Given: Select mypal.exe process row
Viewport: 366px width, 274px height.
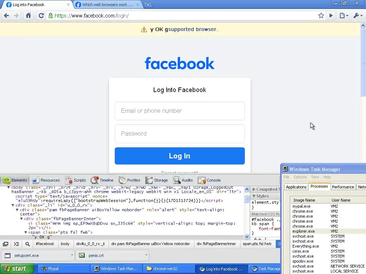Looking at the screenshot, I should pos(329,206).
